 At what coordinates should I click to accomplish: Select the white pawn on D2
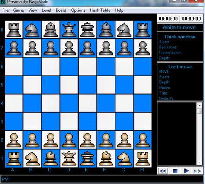pyautogui.click(x=69, y=140)
